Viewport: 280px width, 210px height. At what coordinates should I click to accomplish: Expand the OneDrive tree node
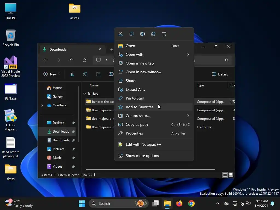click(42, 105)
